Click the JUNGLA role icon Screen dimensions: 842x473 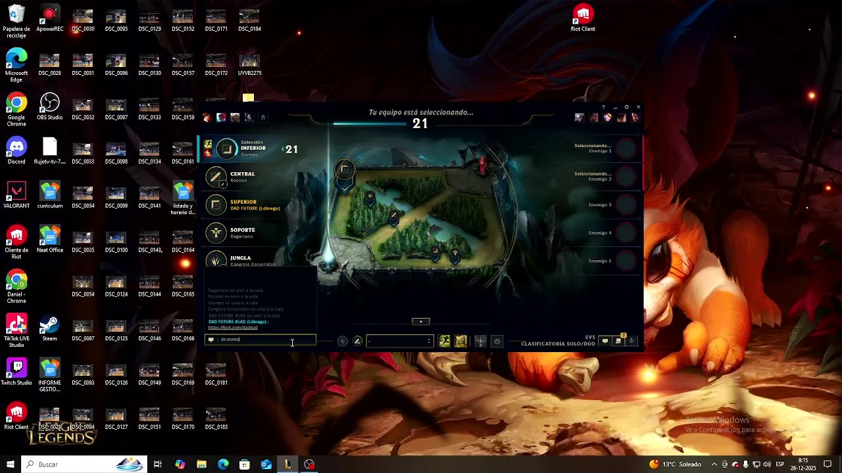pyautogui.click(x=216, y=259)
